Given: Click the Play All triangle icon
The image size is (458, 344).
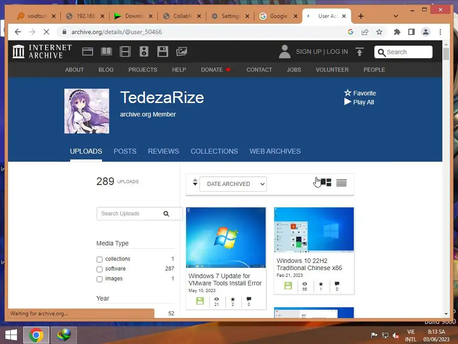Looking at the screenshot, I should (x=347, y=102).
